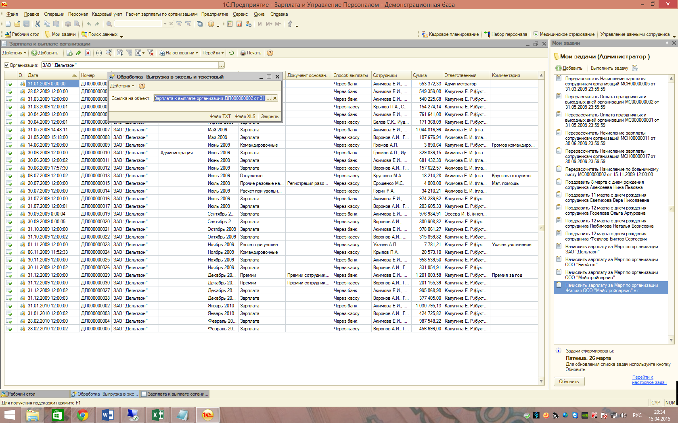
Task: Open the Файл menu
Action: [12, 14]
